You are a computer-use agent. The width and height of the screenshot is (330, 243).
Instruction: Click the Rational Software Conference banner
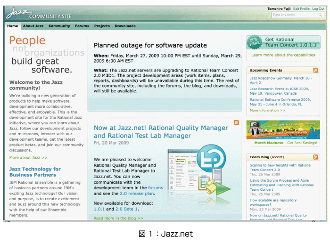click(283, 130)
